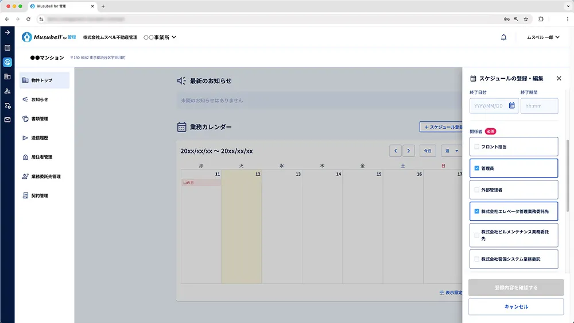Click the notification bell icon
574x323 pixels.
click(503, 37)
